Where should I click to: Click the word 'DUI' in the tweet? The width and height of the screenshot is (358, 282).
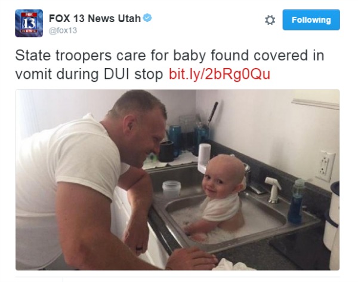pos(117,74)
